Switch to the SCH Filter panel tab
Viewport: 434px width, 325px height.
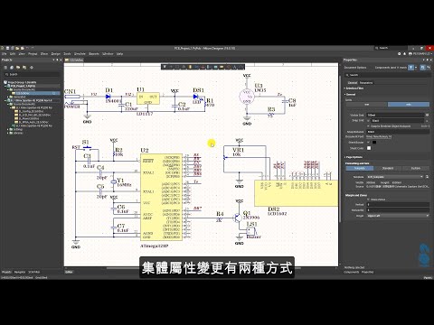pos(34,272)
